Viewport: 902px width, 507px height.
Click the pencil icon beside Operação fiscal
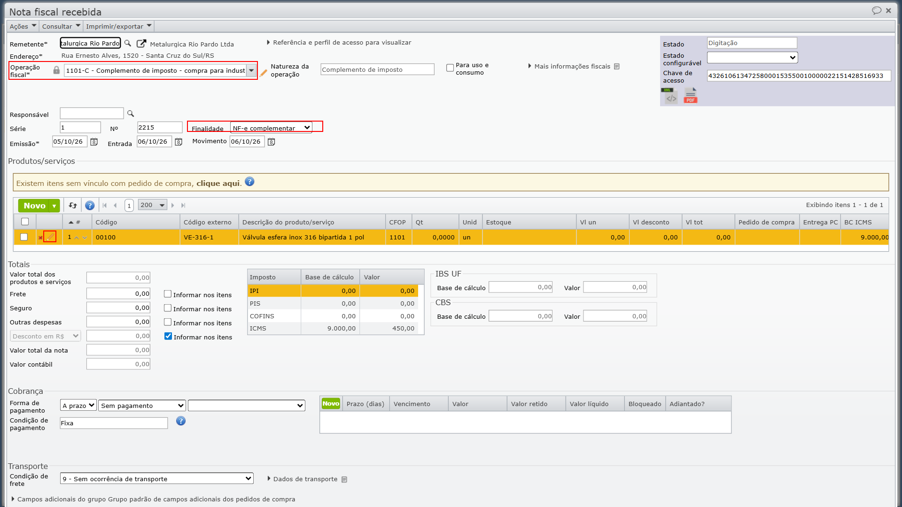click(x=264, y=73)
